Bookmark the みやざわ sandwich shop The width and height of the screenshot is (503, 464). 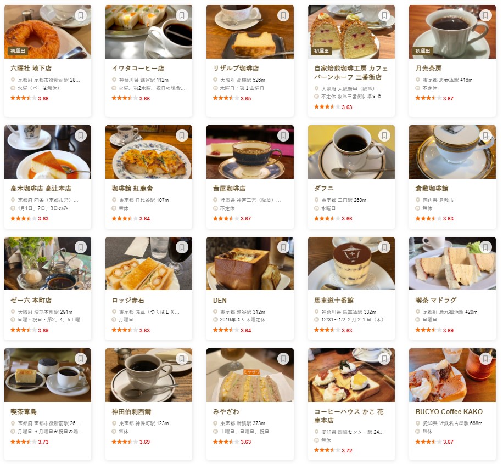tap(283, 359)
